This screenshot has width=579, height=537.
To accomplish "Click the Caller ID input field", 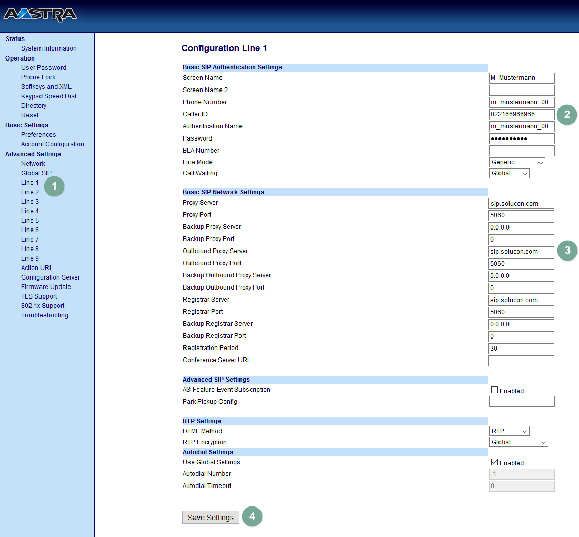I will pyautogui.click(x=521, y=114).
